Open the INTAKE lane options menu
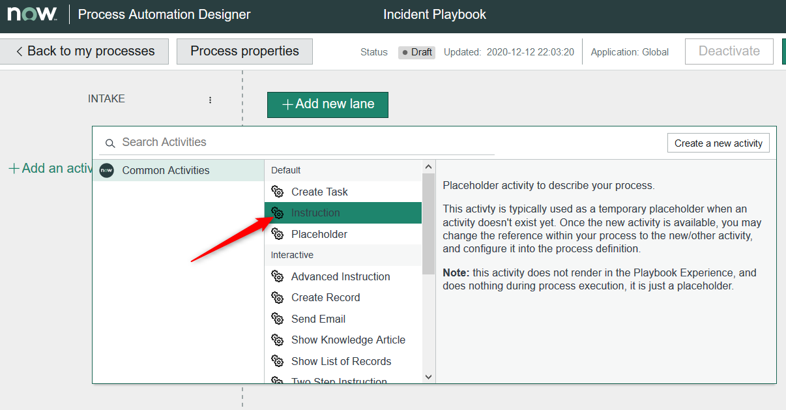The width and height of the screenshot is (786, 410). click(210, 100)
